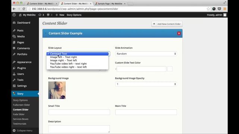Choose YouTube video right – text left
The image size is (239, 134).
click(x=77, y=67)
